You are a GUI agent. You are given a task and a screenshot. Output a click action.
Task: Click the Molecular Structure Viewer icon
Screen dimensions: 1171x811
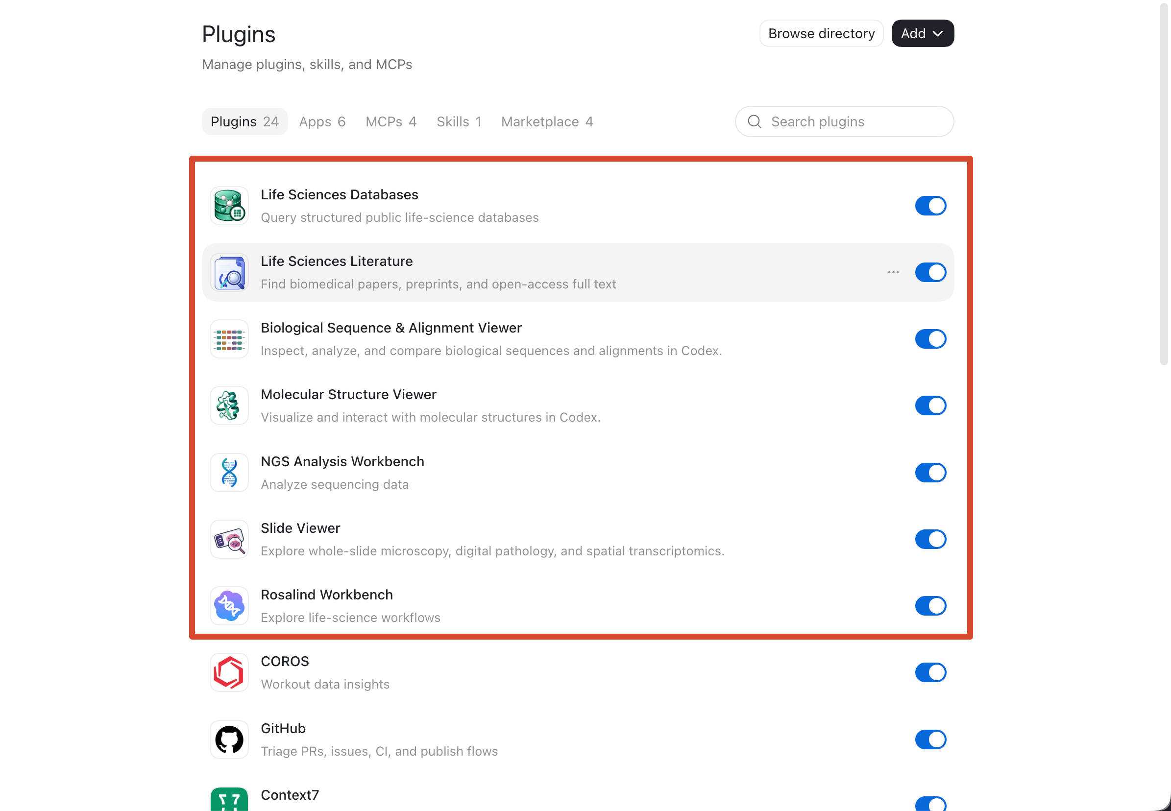coord(229,405)
